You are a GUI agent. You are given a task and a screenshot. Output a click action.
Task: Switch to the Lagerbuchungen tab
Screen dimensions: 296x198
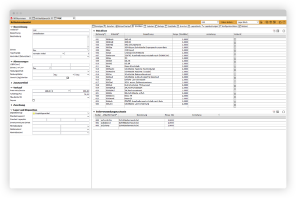(x=210, y=26)
